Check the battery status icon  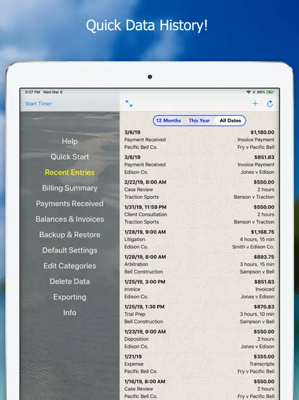(x=270, y=92)
